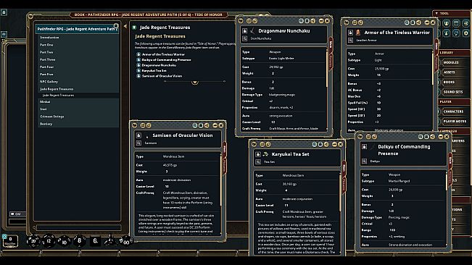Roll the d10 die
472x265 pixels.
(64, 241)
